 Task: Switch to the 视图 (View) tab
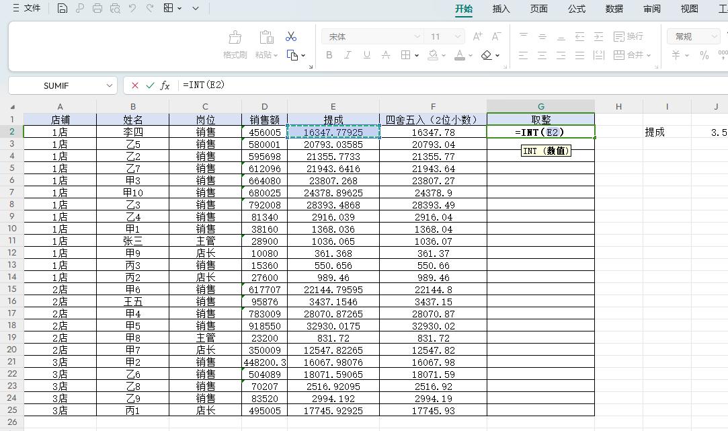tap(689, 8)
